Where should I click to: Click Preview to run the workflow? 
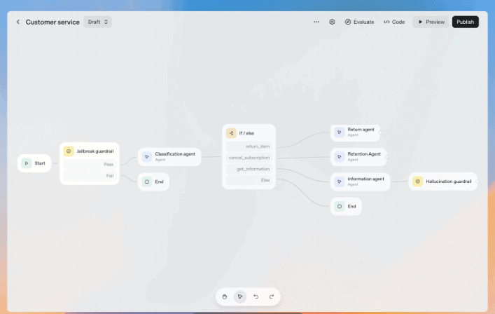pos(431,22)
